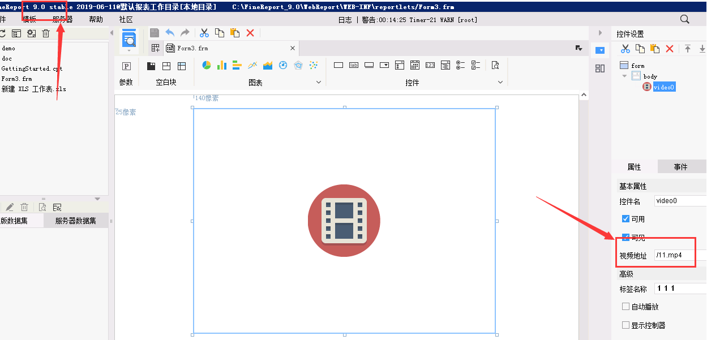Click the red delete X in widget settings
707x340 pixels.
(670, 49)
